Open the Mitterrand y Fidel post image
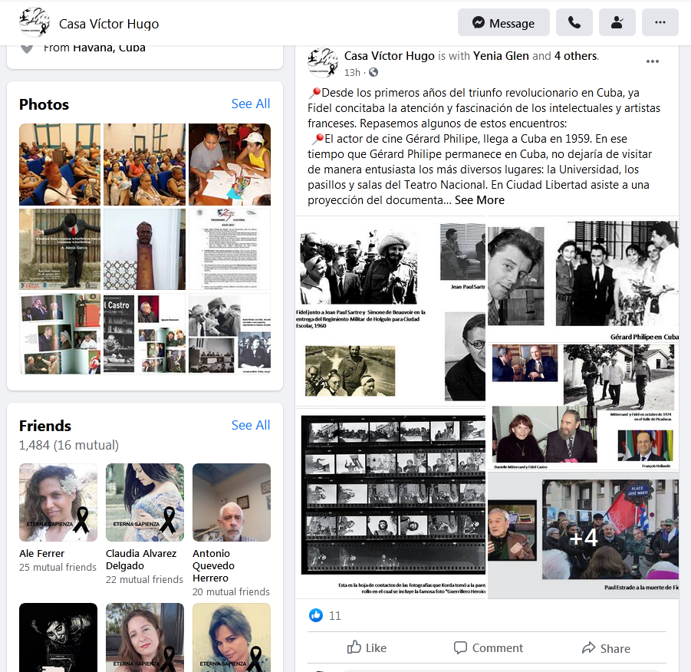691x672 pixels. coord(583,407)
